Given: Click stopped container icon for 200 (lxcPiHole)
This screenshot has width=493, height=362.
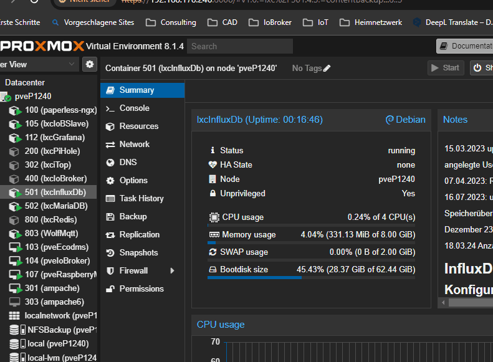Looking at the screenshot, I should coord(14,151).
